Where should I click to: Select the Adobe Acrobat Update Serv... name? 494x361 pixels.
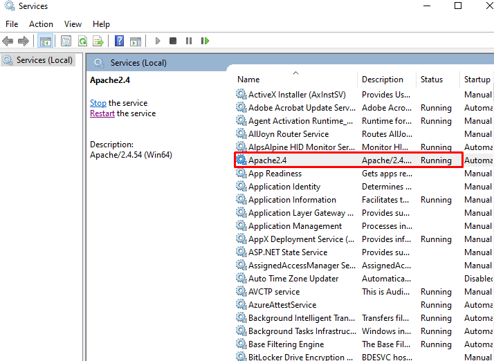[302, 108]
